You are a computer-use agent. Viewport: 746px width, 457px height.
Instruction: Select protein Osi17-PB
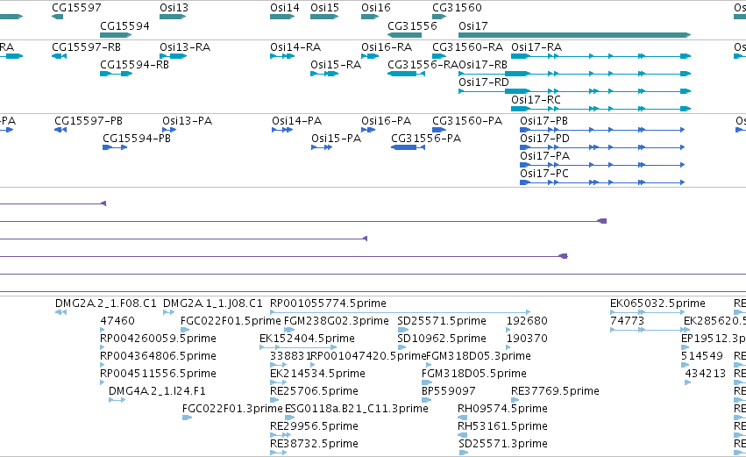click(x=544, y=121)
